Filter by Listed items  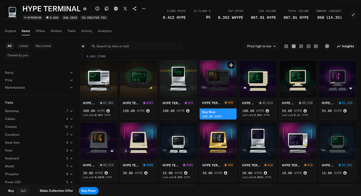[23, 46]
